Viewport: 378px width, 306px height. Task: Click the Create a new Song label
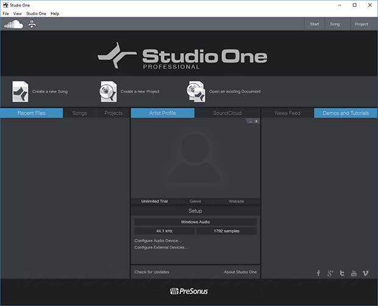(50, 91)
